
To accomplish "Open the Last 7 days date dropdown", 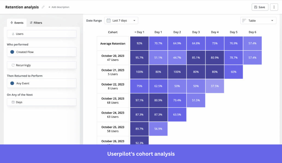I will click(121, 20).
